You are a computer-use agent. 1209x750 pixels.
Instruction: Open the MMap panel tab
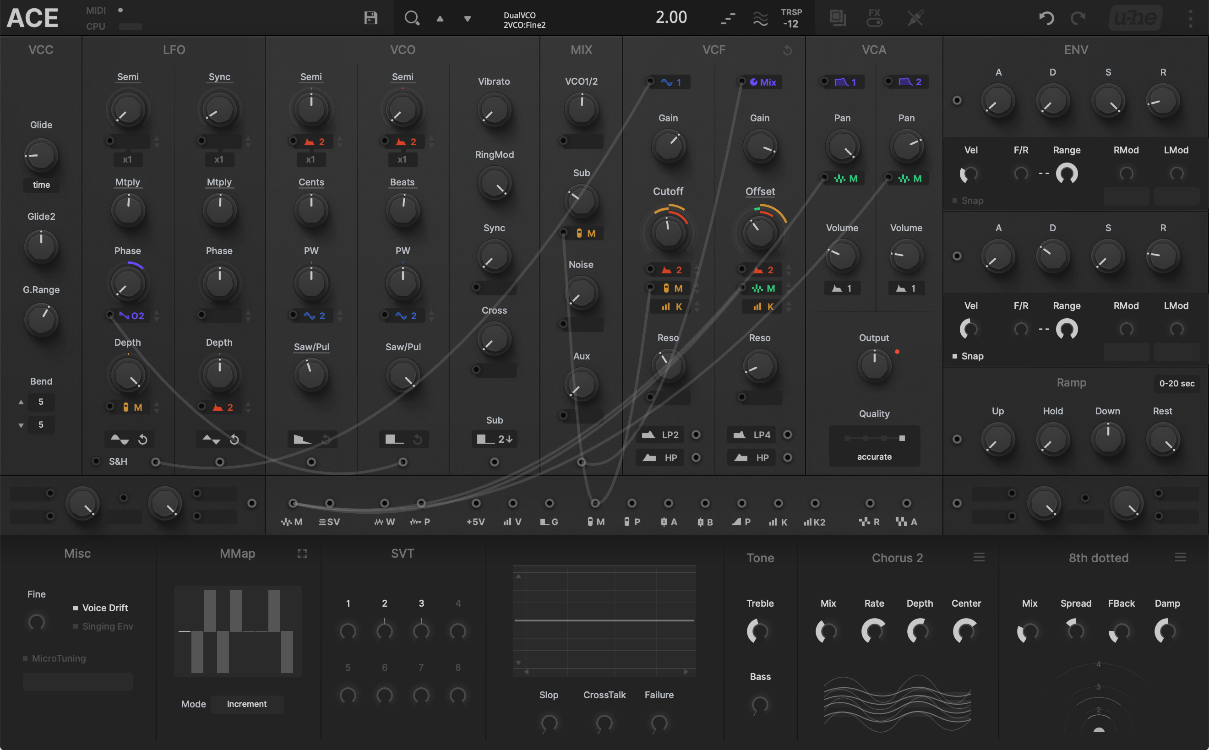pos(237,554)
